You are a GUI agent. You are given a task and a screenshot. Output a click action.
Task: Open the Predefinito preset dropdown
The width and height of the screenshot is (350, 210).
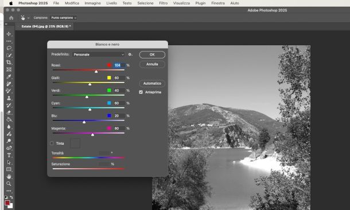[x=99, y=54]
